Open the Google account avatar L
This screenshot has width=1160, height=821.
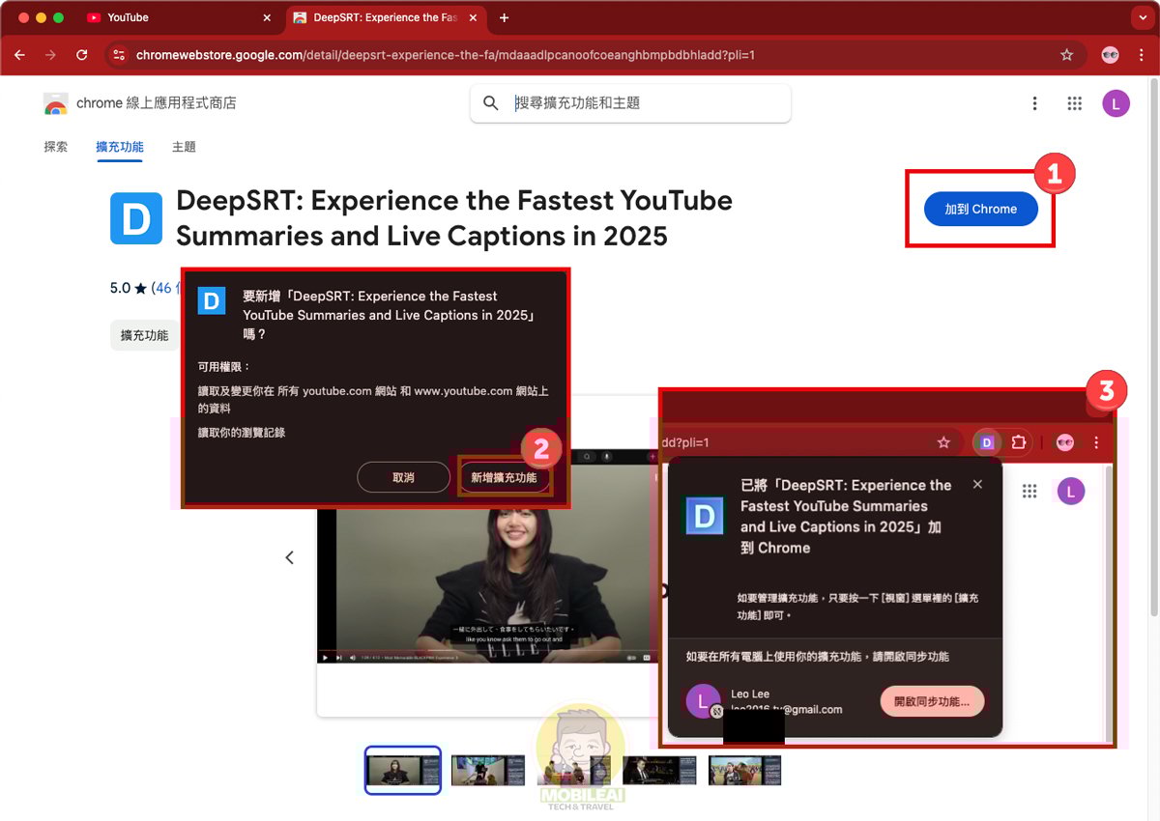pos(1116,103)
